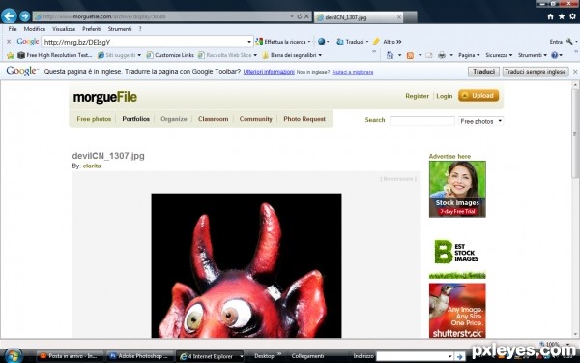The width and height of the screenshot is (580, 363).
Task: Open the Classroom nav link
Action: click(213, 119)
